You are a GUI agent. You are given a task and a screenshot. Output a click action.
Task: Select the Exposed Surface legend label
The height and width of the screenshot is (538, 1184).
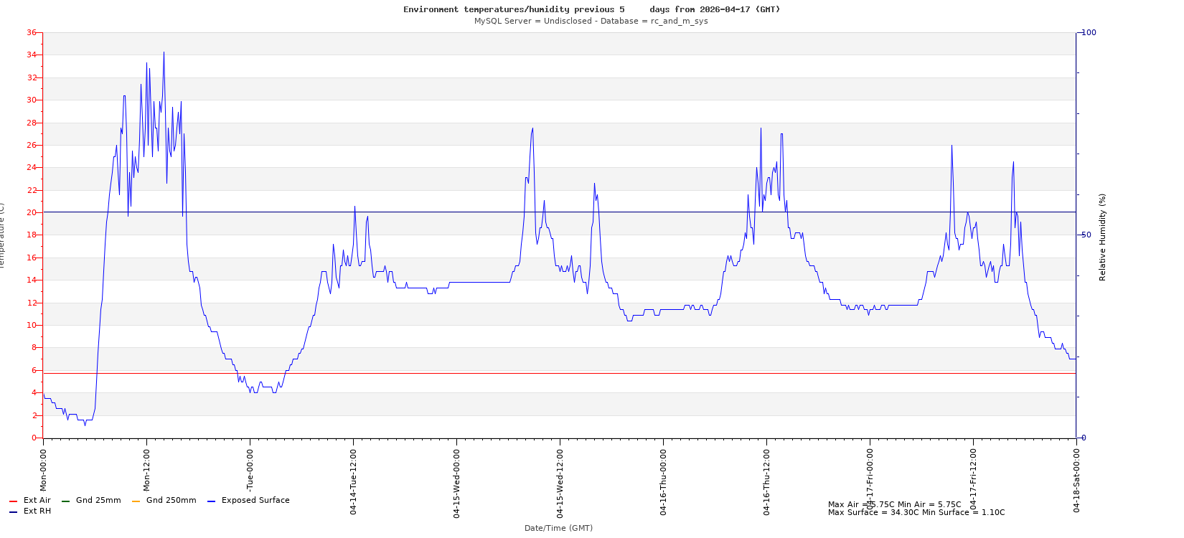click(x=255, y=501)
